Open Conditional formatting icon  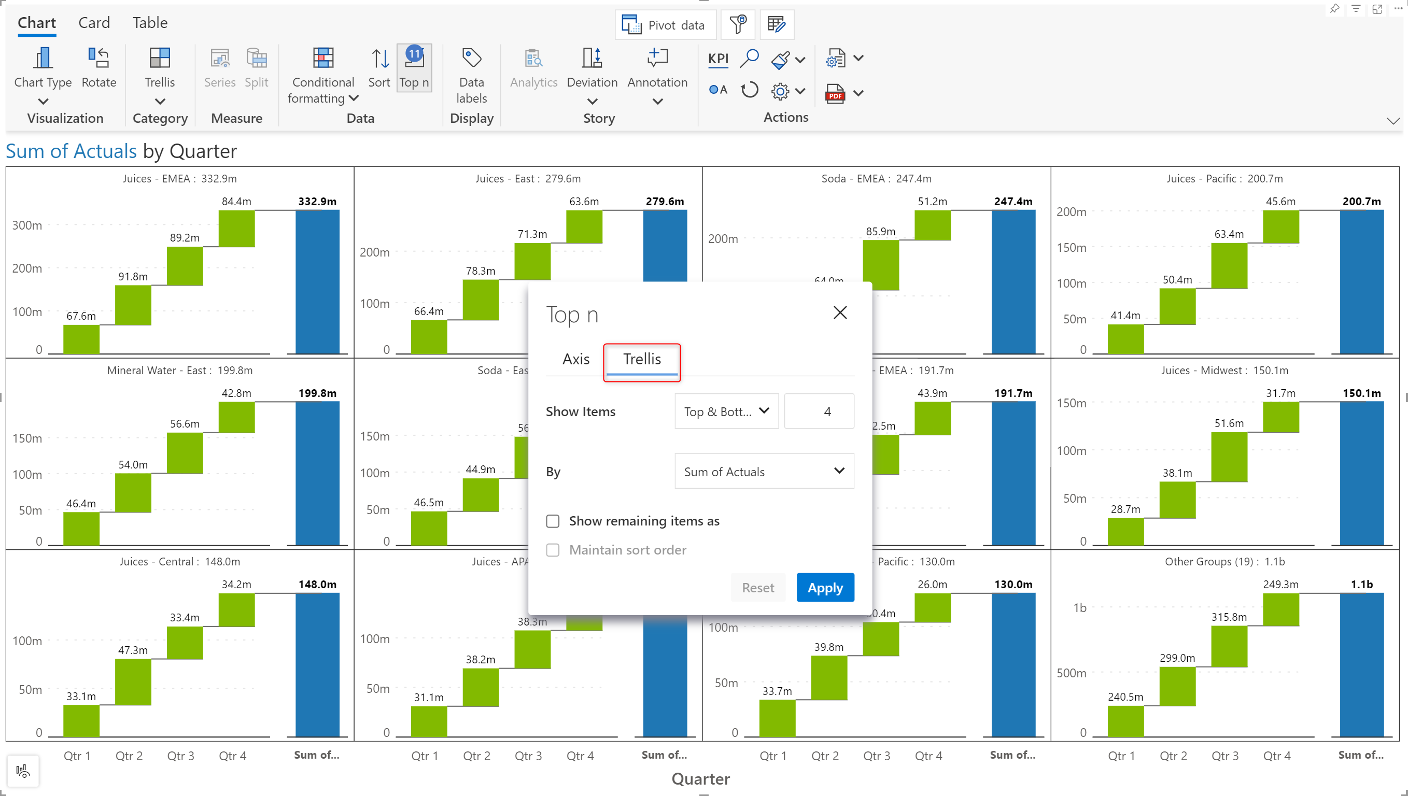point(322,58)
